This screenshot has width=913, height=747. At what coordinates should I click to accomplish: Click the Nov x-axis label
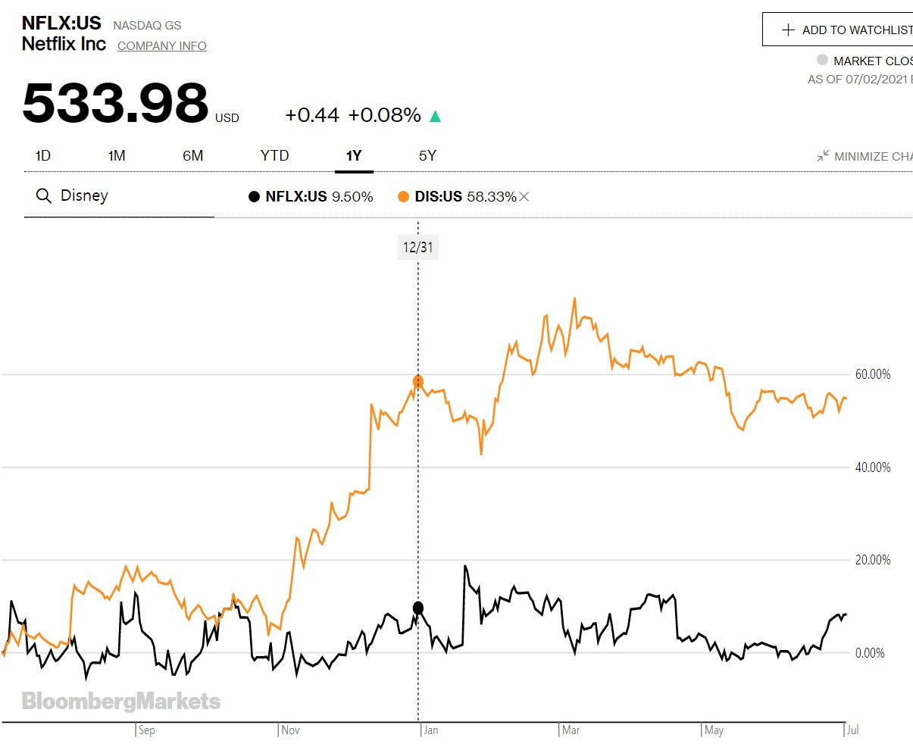(x=291, y=730)
